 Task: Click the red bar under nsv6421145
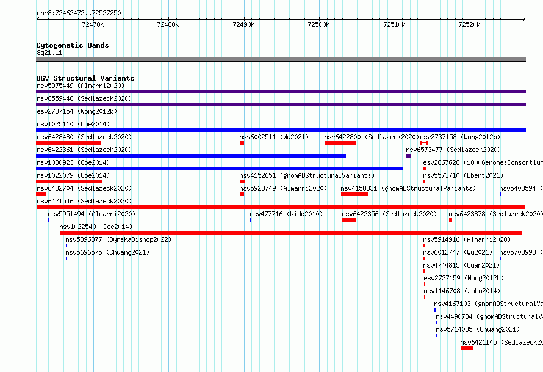(467, 348)
